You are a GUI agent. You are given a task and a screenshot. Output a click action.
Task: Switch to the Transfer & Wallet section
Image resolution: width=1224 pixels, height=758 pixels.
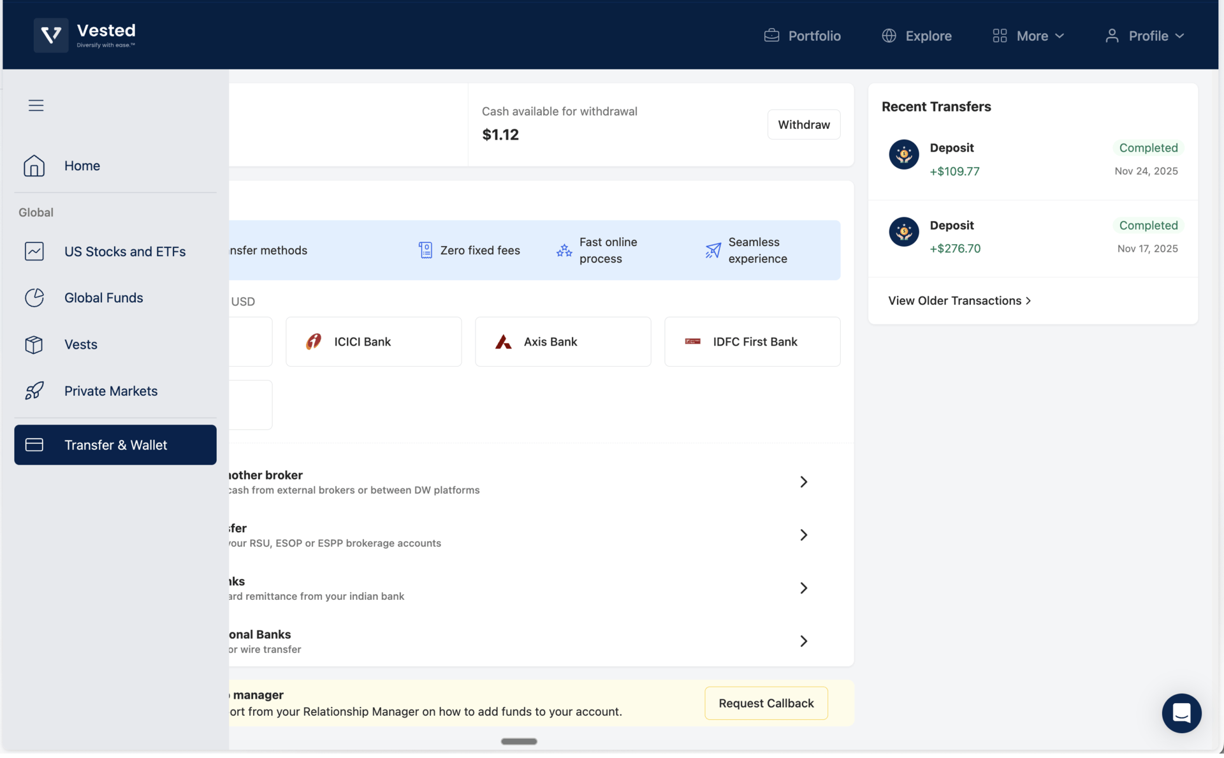pyautogui.click(x=115, y=444)
